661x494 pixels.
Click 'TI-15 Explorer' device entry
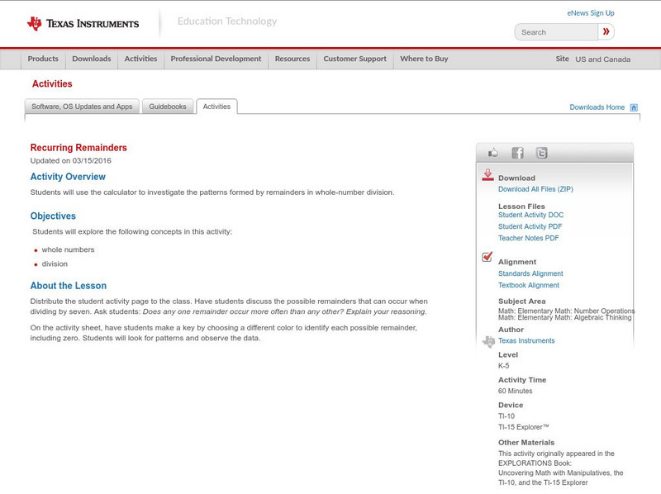tap(524, 427)
